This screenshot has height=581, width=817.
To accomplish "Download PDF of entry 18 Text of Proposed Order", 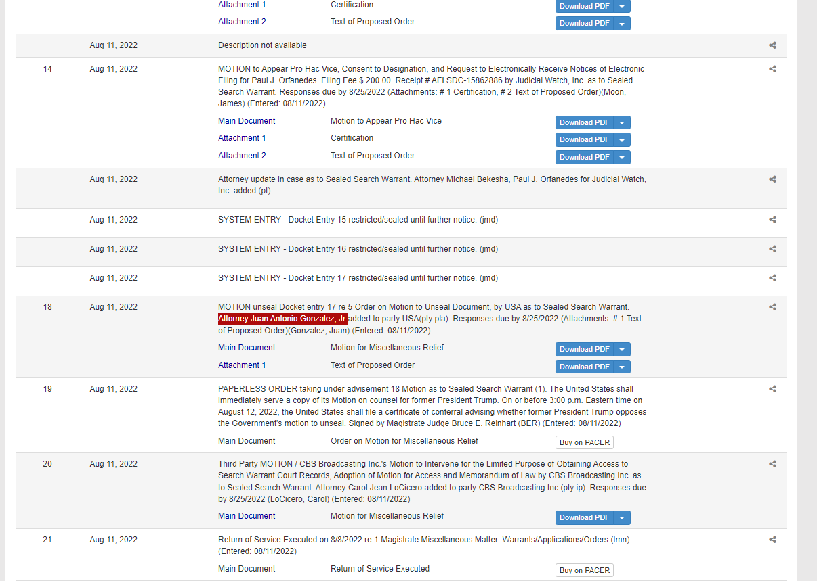I will pyautogui.click(x=585, y=367).
